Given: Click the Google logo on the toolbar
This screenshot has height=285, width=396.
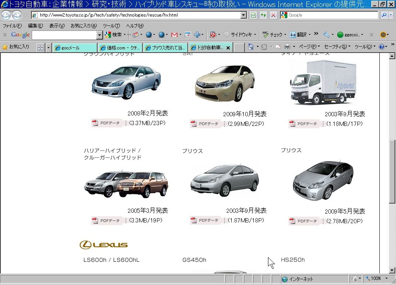Looking at the screenshot, I should (x=20, y=35).
